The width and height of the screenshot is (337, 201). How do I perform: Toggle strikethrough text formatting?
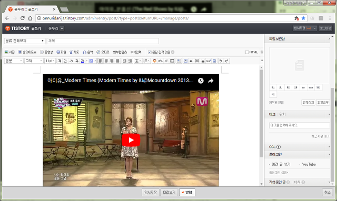point(77,61)
